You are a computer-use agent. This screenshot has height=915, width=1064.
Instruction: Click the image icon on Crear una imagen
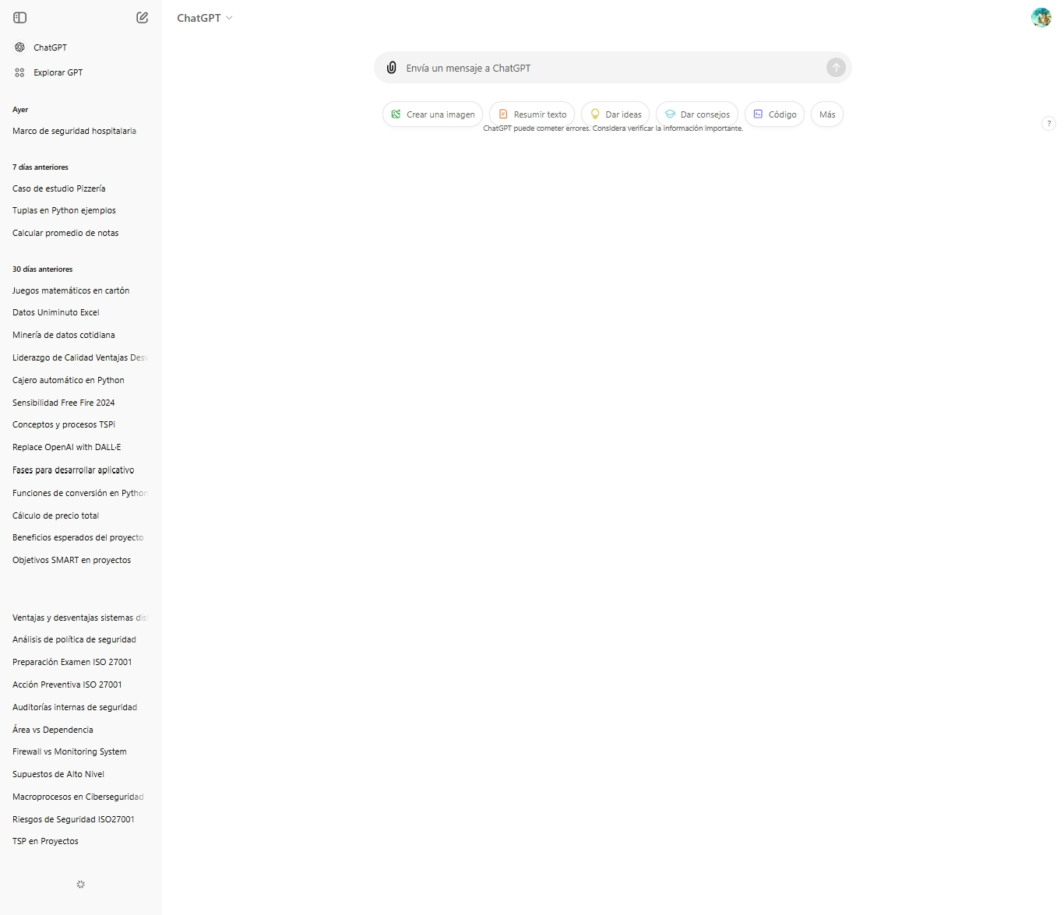click(x=396, y=114)
